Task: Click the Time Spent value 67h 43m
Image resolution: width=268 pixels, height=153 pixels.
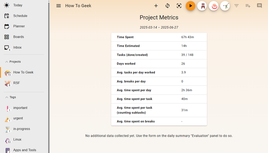Action: pos(188,37)
